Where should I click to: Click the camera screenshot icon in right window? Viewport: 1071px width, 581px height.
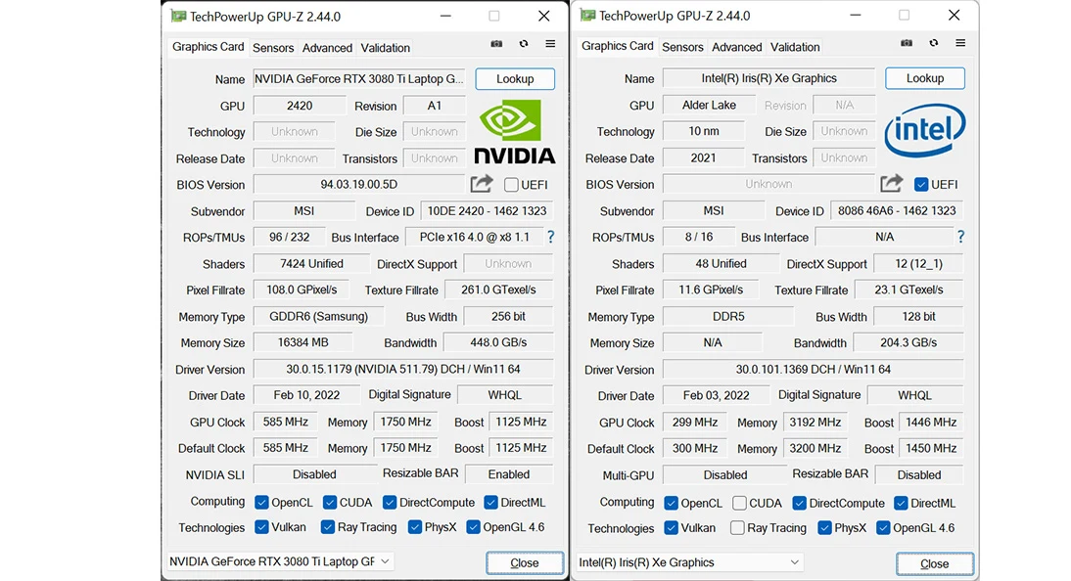coord(906,44)
